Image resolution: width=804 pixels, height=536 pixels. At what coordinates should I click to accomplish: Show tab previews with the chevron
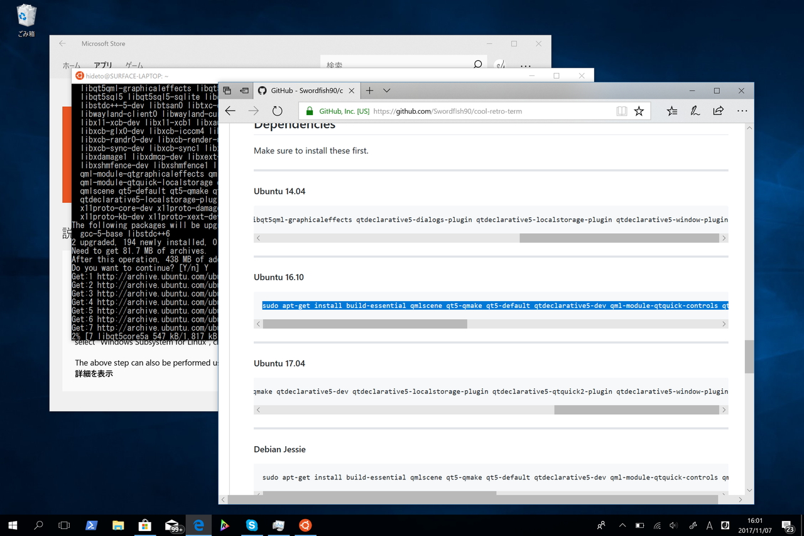[387, 90]
